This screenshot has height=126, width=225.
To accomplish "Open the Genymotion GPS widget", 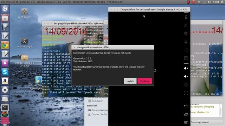I will (186, 25).
